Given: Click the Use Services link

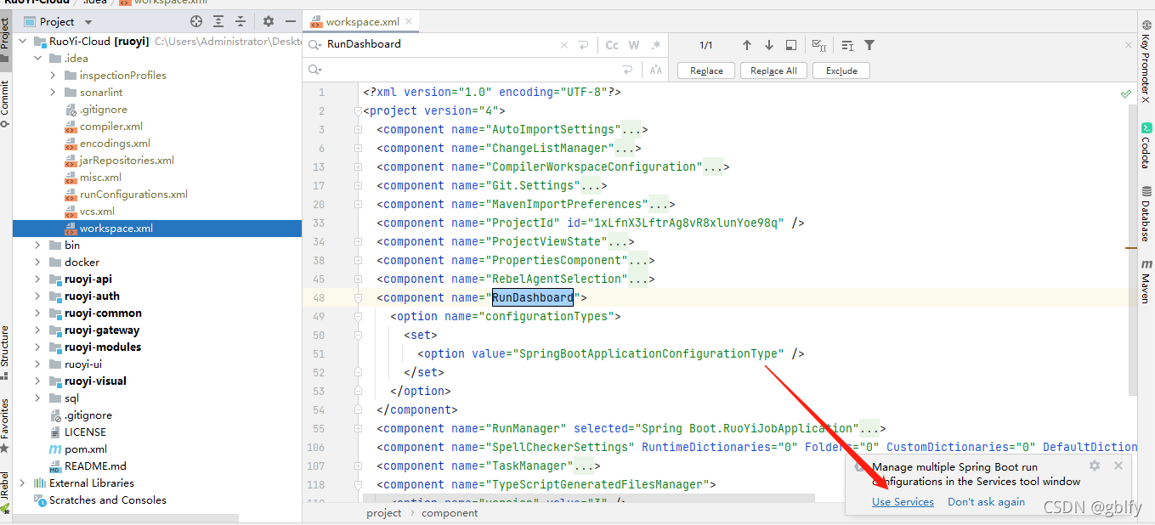Looking at the screenshot, I should 903,502.
